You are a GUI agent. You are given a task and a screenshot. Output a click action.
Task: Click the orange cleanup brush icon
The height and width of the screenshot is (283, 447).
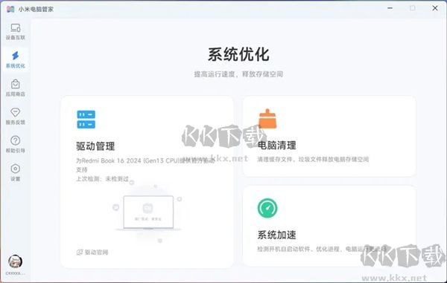267,119
